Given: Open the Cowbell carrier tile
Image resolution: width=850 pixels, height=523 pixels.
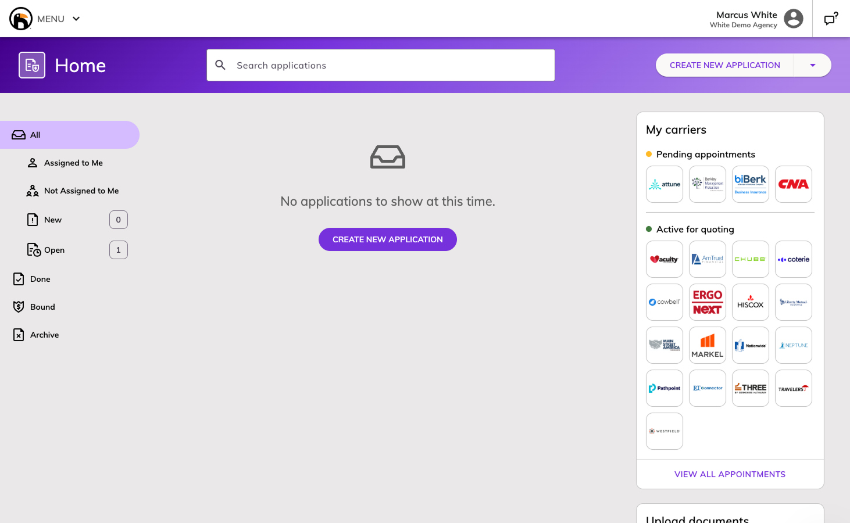Looking at the screenshot, I should tap(665, 302).
